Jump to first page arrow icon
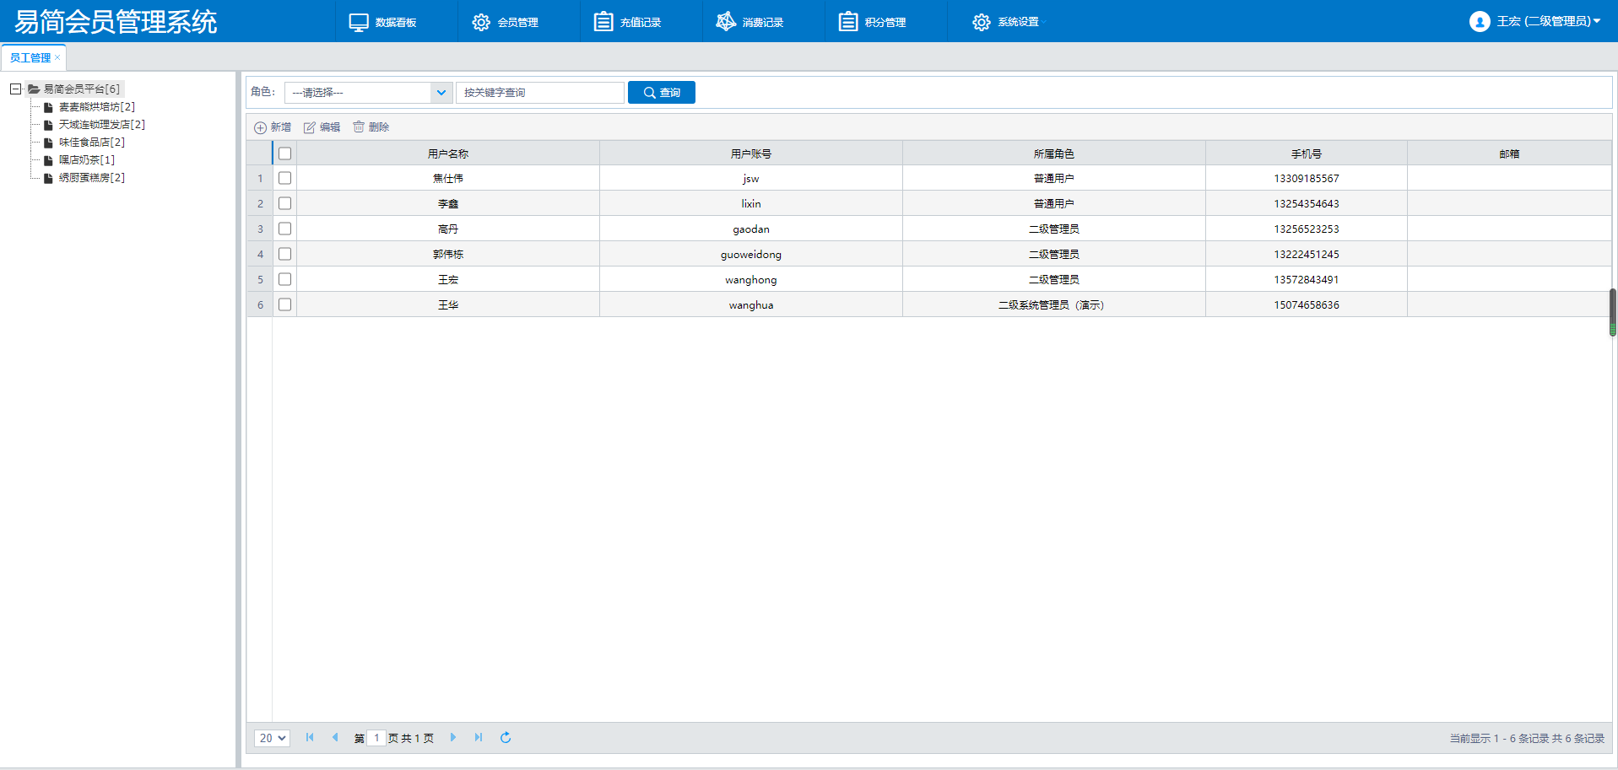Screen dimensions: 1618x770 pos(310,738)
